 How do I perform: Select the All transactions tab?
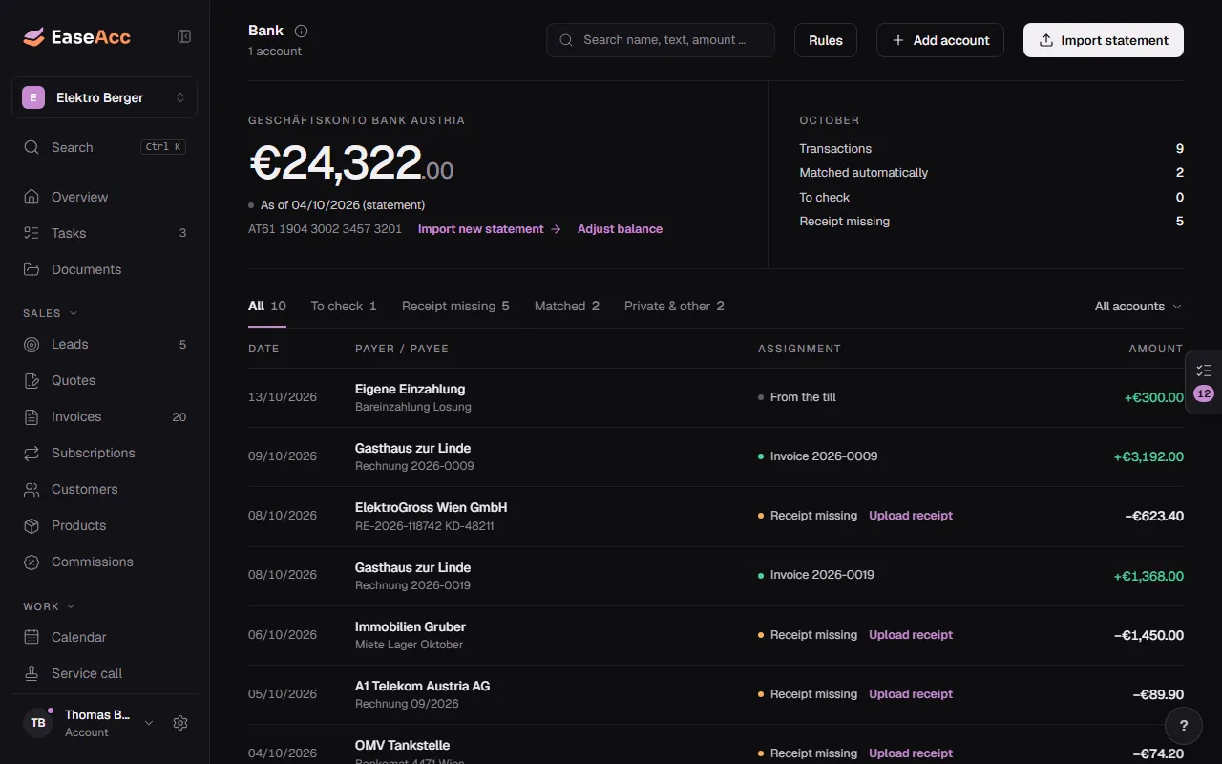tap(267, 307)
